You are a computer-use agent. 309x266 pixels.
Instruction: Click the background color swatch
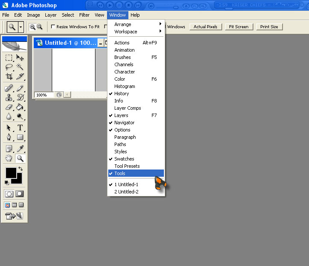[19, 181]
